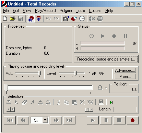
Task: Click the Copy icon in Selection
Action: click(67, 102)
